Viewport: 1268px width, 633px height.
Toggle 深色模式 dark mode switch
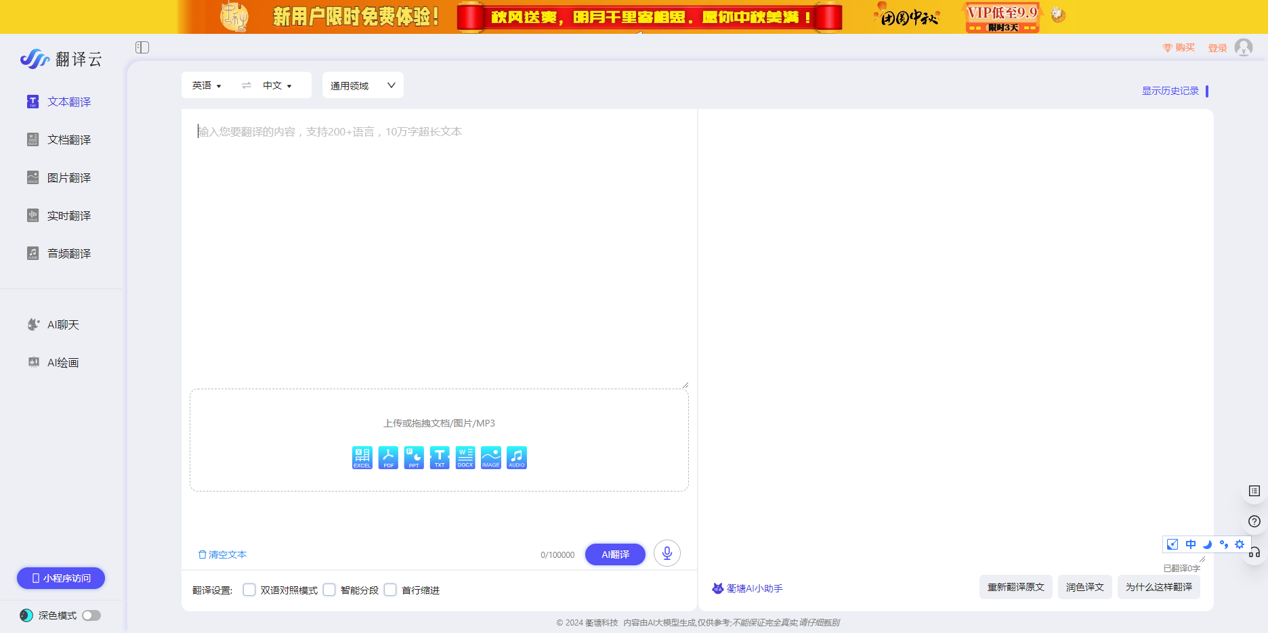[91, 615]
